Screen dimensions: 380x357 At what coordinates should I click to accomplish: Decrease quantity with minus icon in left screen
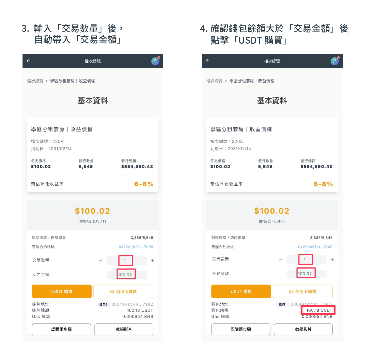101,261
